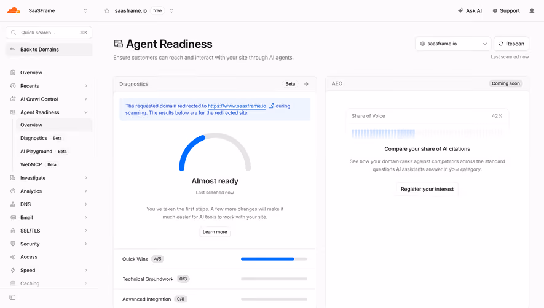Focus the Quick search field
Viewport: 544px width, 308px height.
(49, 33)
